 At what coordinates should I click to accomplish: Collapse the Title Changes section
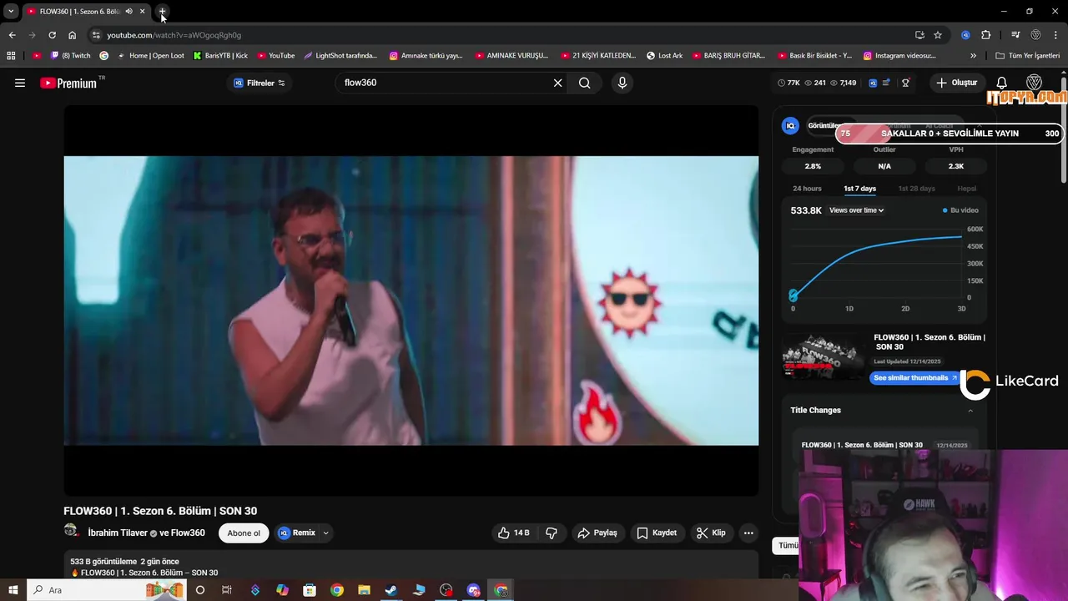click(970, 411)
